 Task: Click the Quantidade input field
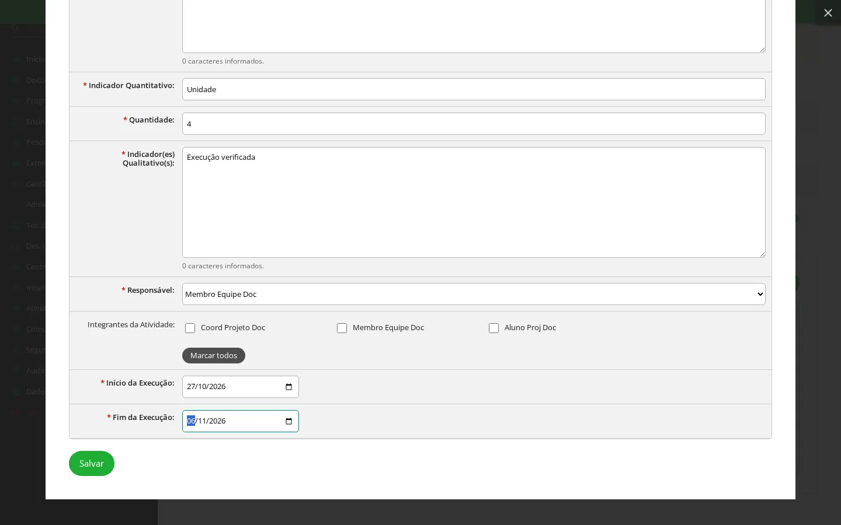[474, 124]
